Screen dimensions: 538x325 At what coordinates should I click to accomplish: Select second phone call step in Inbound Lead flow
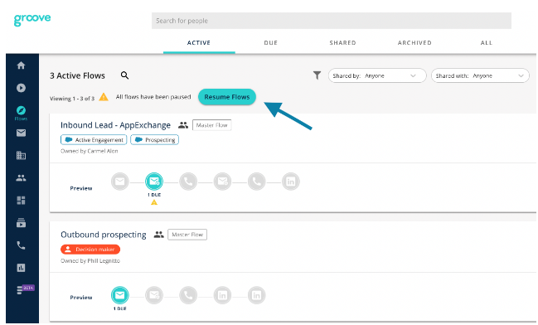(257, 182)
